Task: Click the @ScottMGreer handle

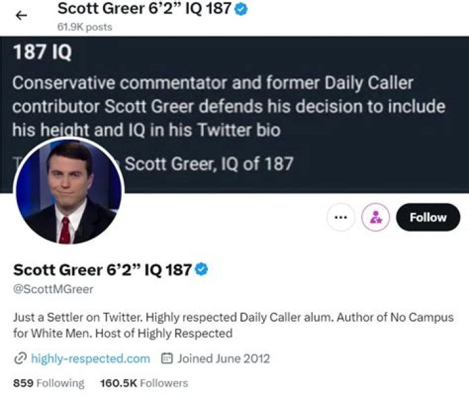Action: pyautogui.click(x=53, y=289)
